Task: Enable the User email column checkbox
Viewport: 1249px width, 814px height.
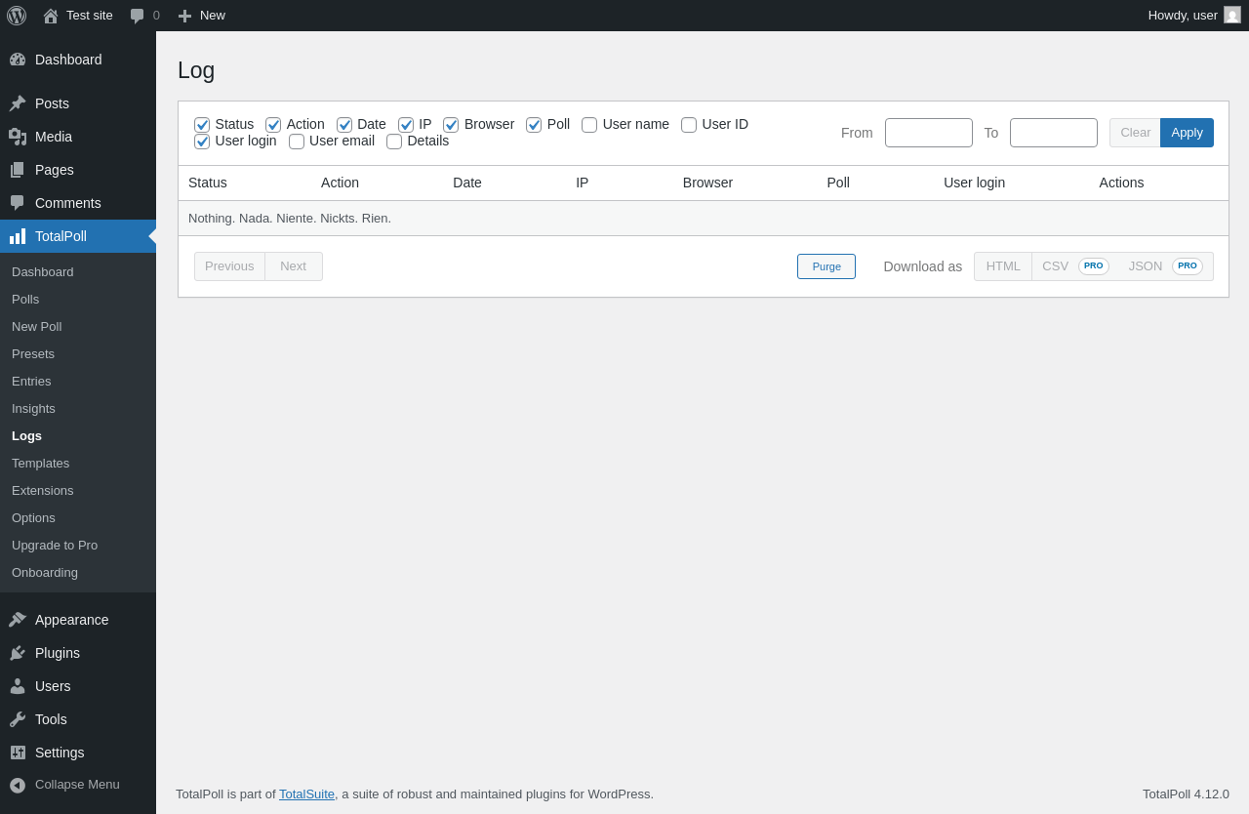Action: coord(297,142)
